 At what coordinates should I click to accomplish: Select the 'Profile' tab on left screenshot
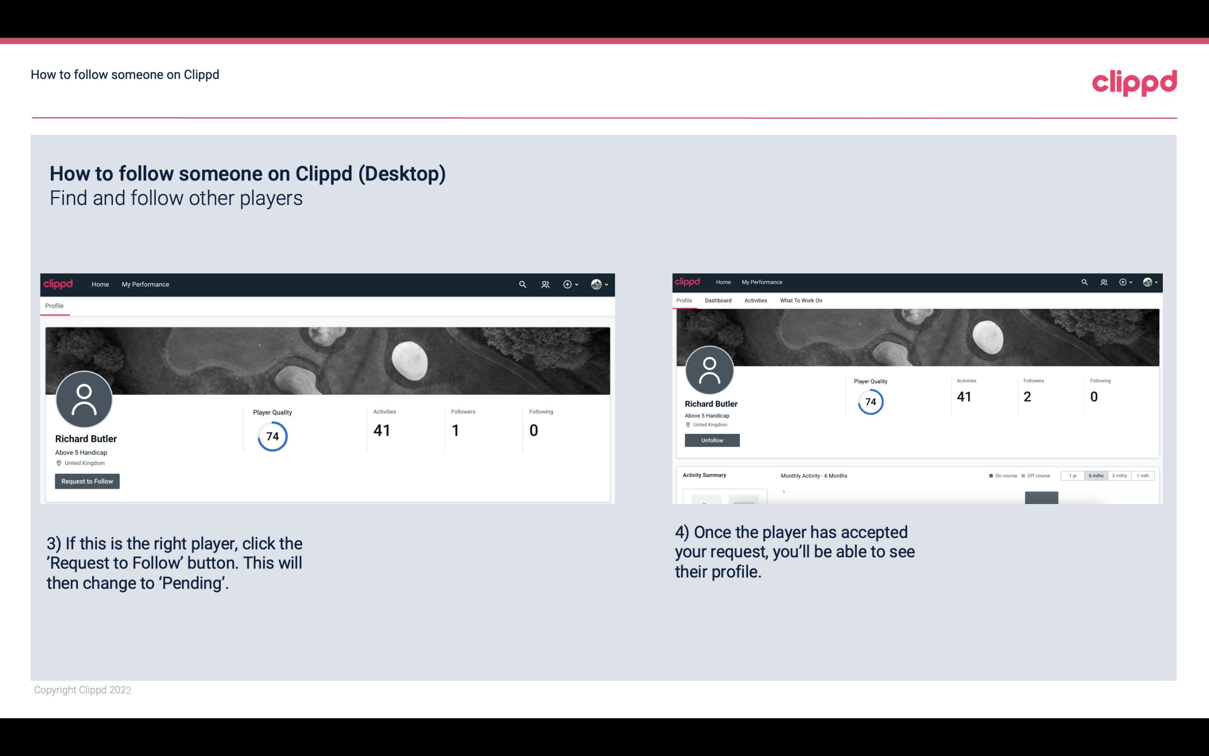(x=54, y=306)
